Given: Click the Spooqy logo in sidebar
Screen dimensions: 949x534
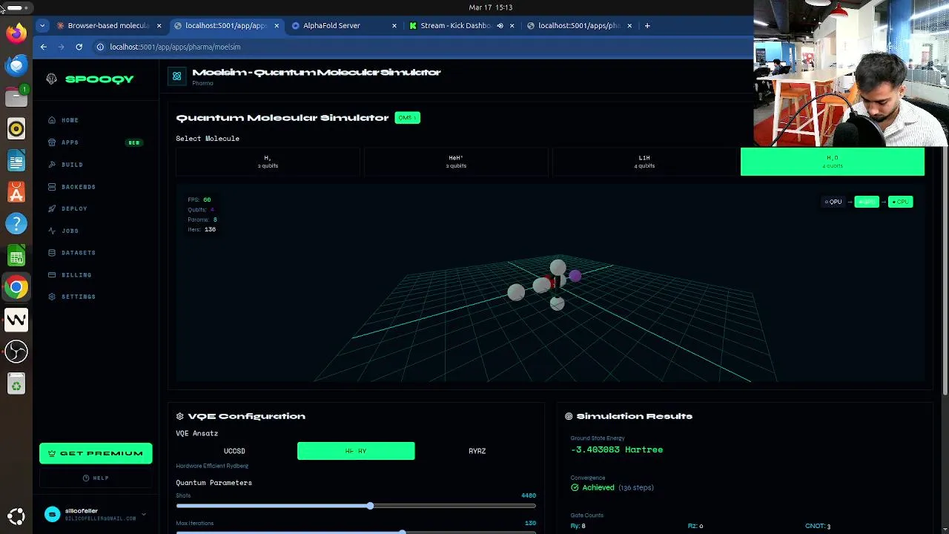Looking at the screenshot, I should tap(90, 79).
